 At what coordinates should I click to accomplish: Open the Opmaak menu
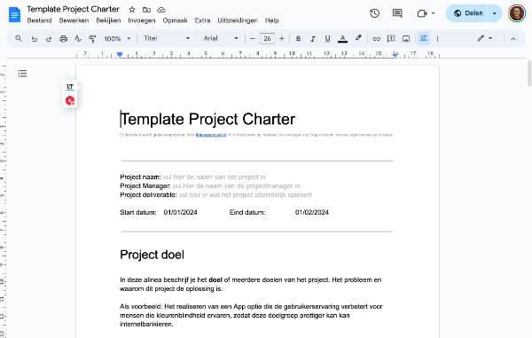tap(175, 20)
